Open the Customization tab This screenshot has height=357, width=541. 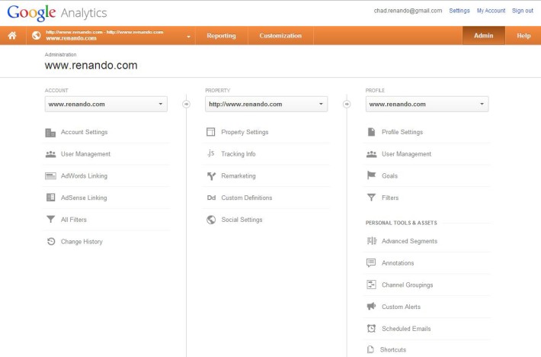tap(280, 36)
